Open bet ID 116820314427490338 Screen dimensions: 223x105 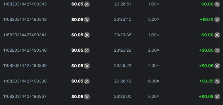point(25,81)
